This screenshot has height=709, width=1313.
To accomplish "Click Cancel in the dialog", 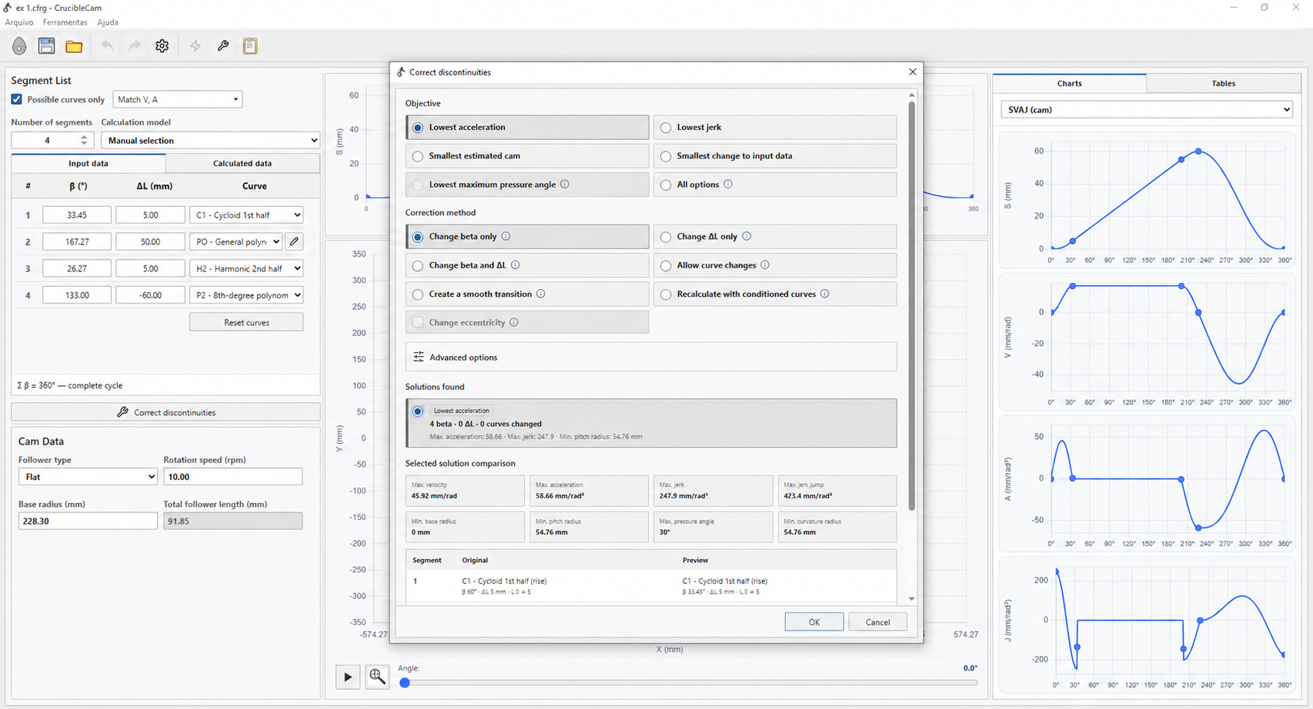I will pyautogui.click(x=877, y=622).
